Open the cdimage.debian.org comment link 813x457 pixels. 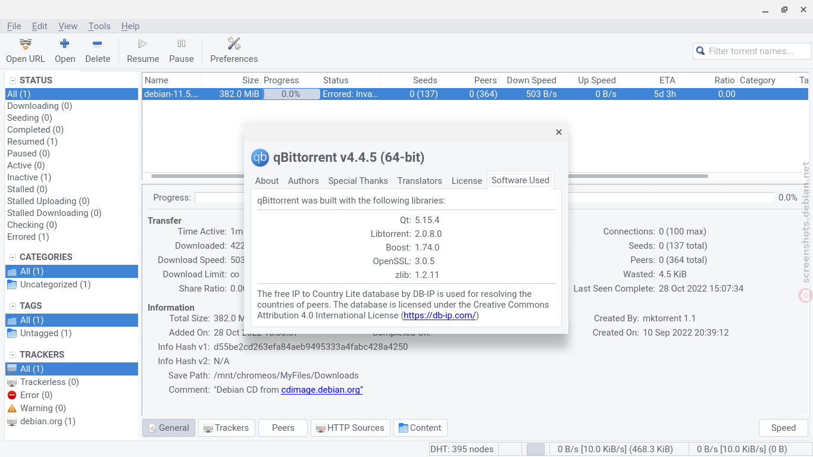[x=322, y=390]
